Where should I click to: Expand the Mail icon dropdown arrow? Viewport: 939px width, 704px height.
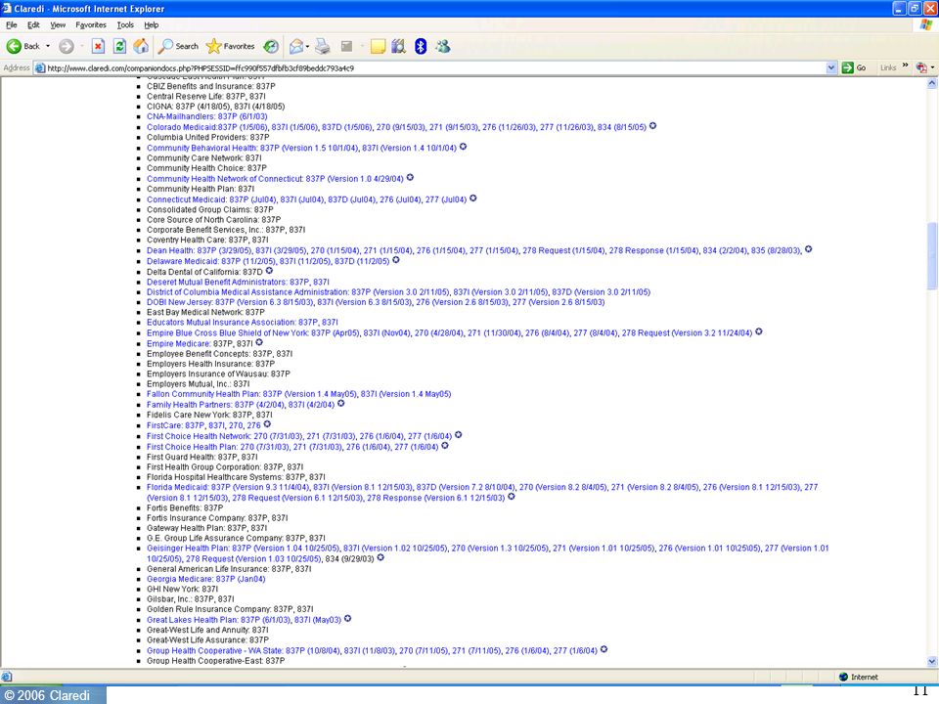308,46
